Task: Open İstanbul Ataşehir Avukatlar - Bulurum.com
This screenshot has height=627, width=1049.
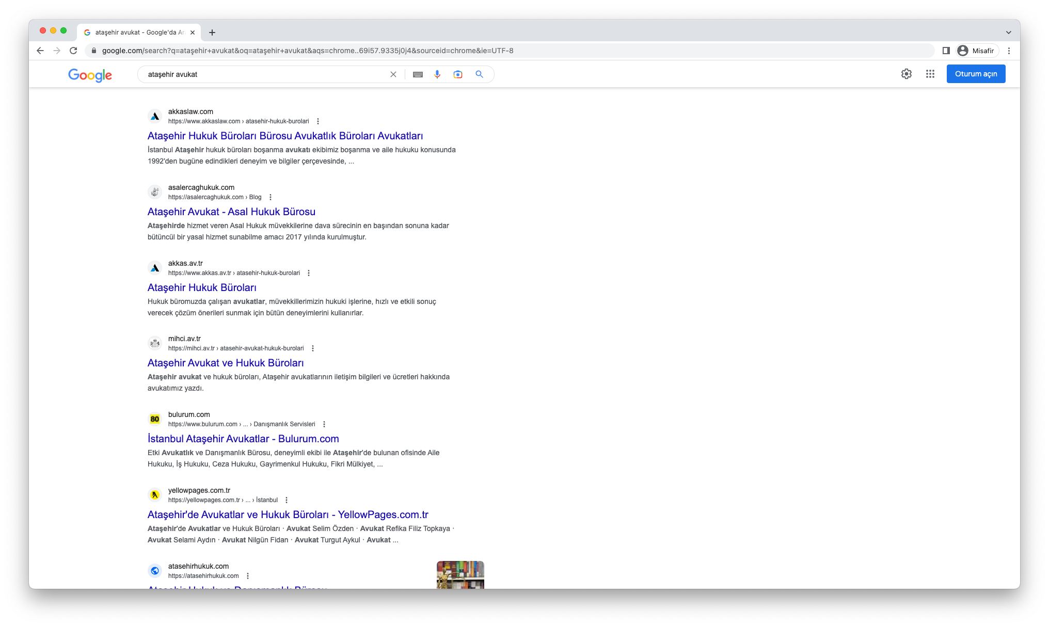Action: [x=243, y=439]
